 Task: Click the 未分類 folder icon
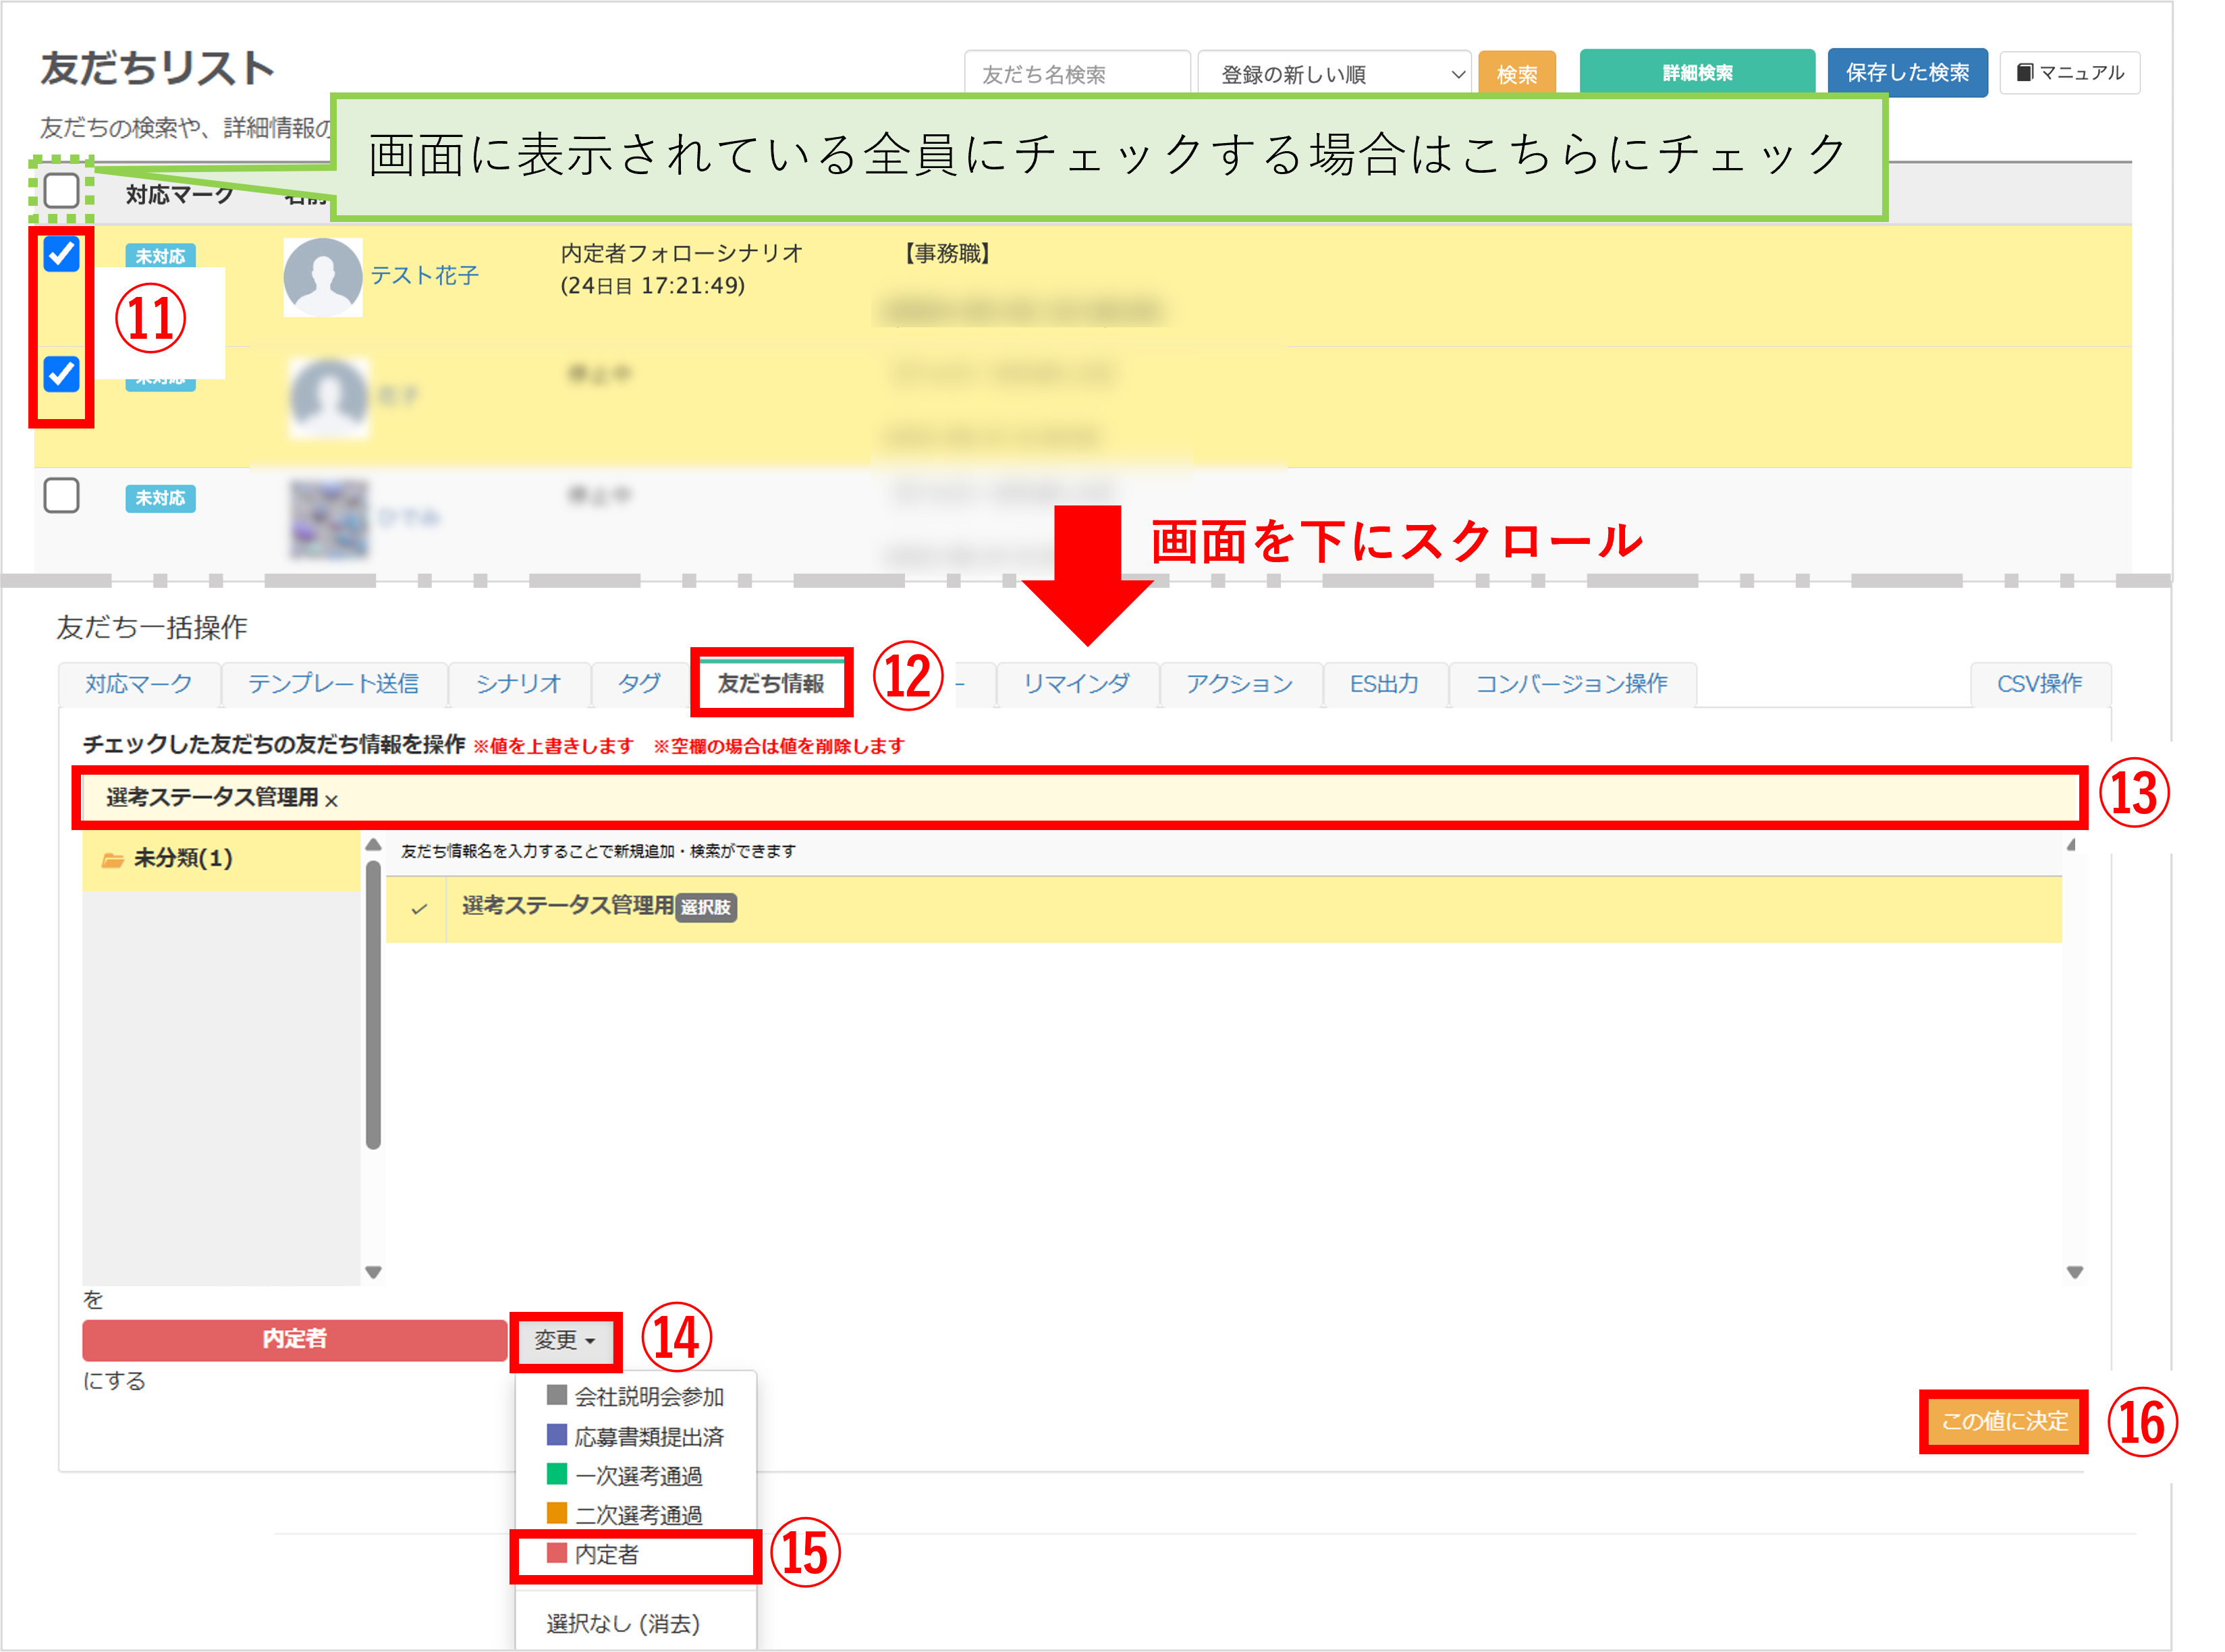pyautogui.click(x=112, y=860)
